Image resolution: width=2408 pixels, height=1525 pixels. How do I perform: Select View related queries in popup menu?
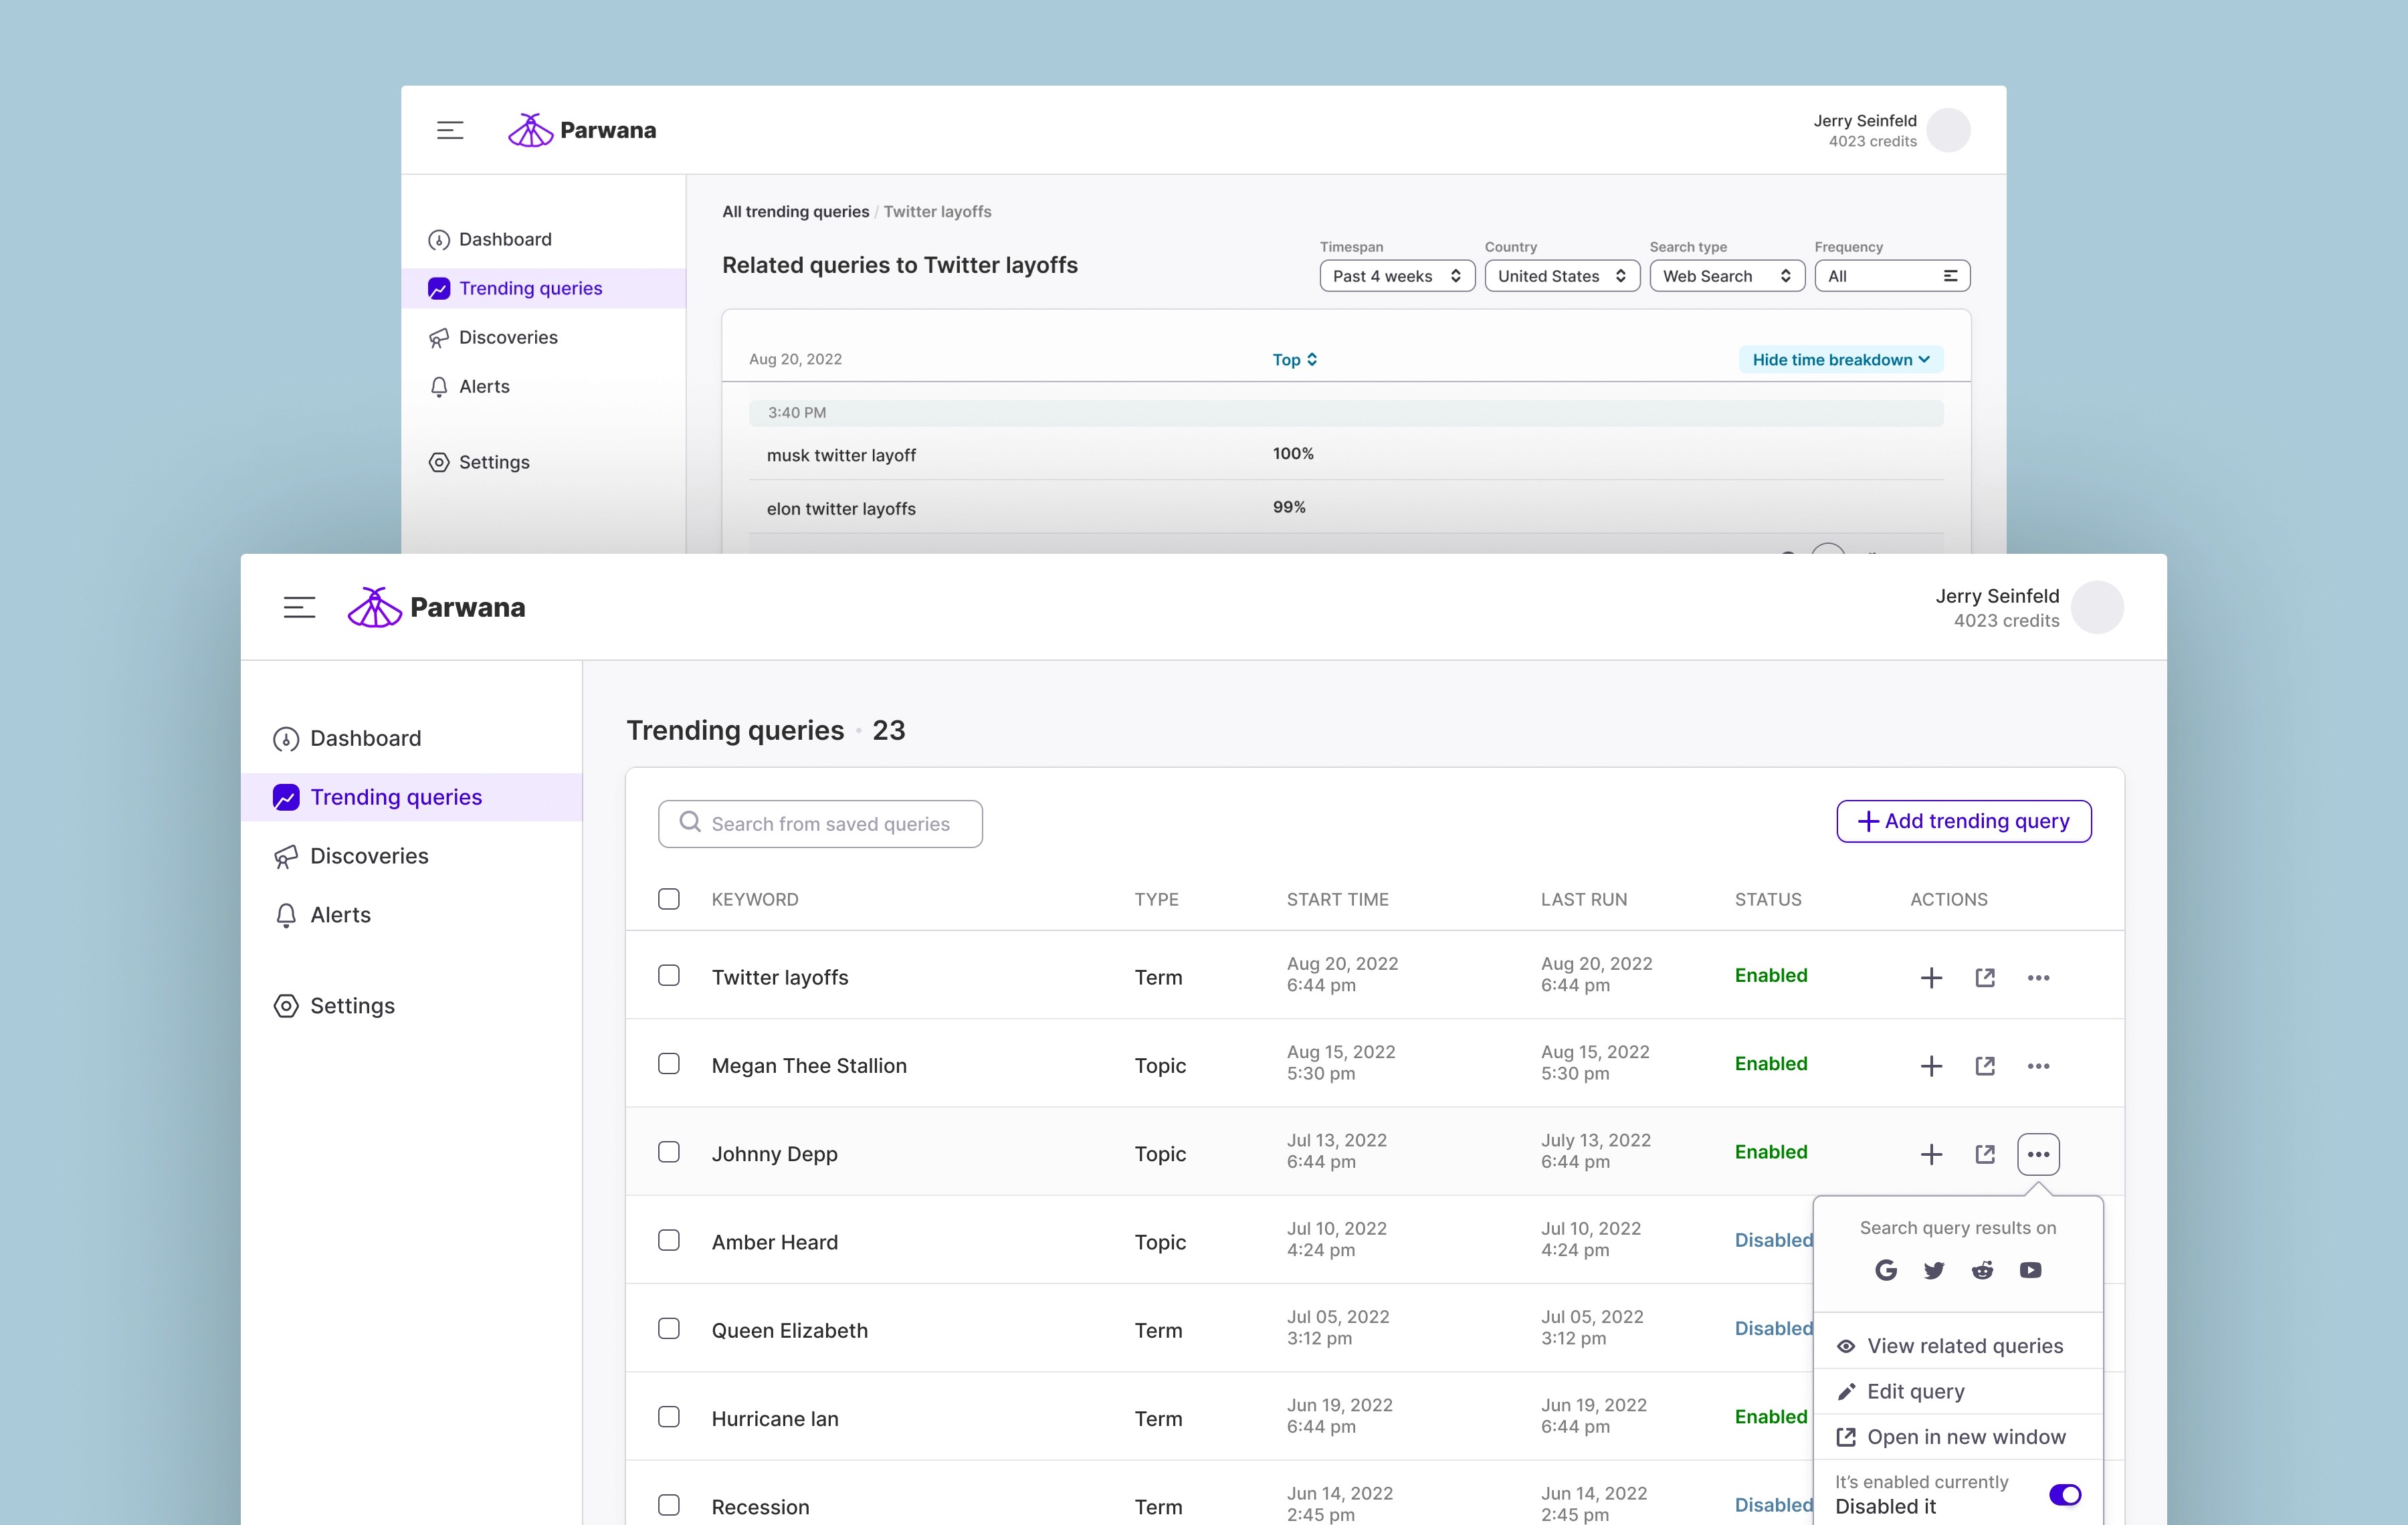(x=1958, y=1346)
